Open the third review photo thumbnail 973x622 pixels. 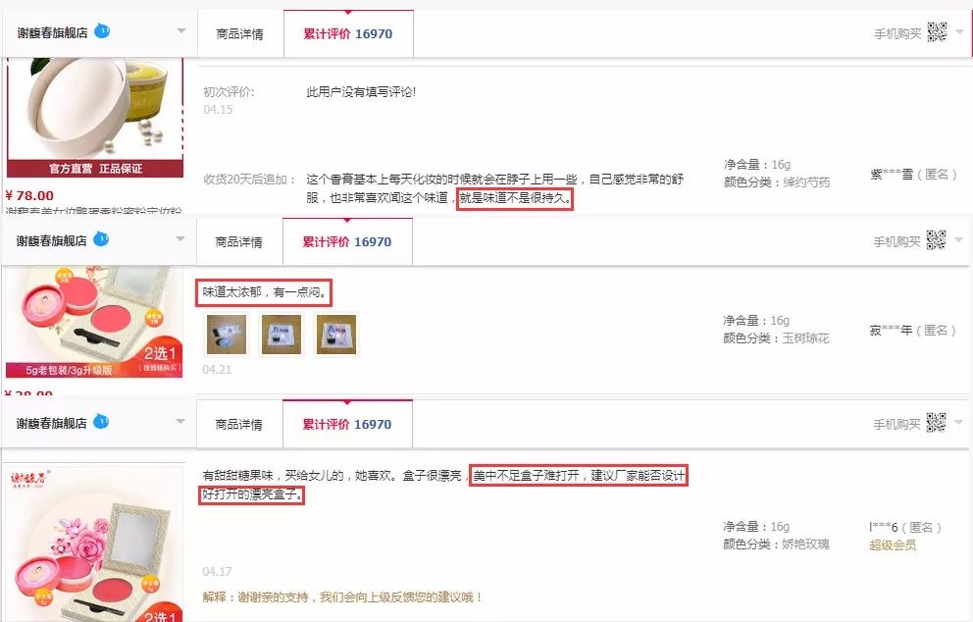click(x=336, y=335)
